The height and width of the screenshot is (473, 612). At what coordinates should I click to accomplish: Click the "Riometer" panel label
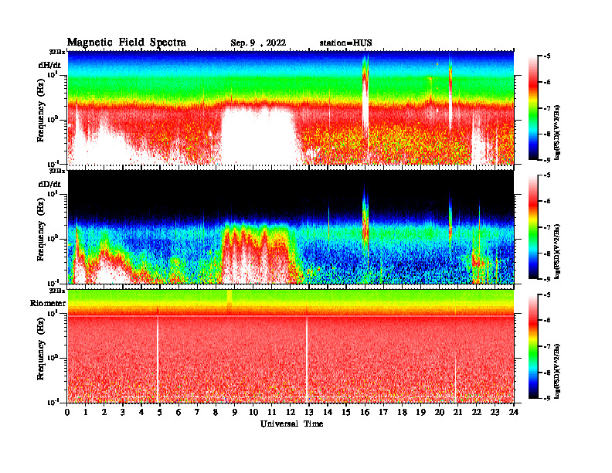pyautogui.click(x=48, y=303)
